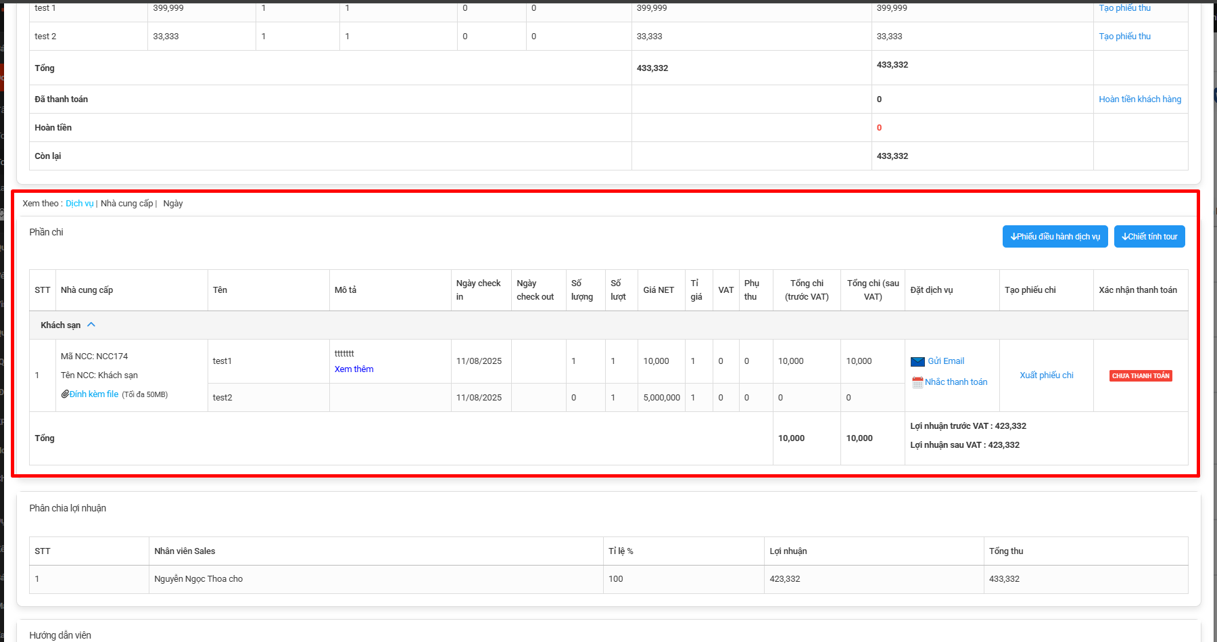
Task: Click Xuất phiếu chi link
Action: [x=1046, y=375]
